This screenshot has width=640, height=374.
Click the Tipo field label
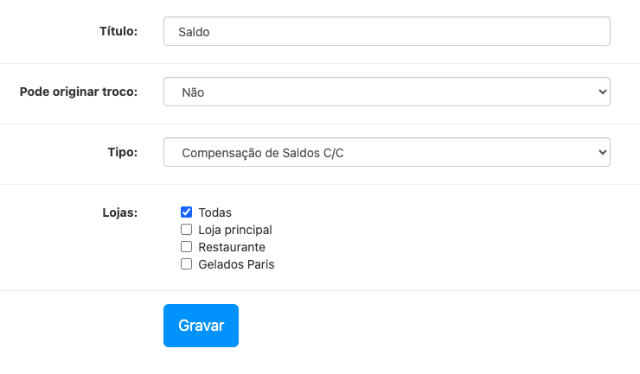[x=122, y=152]
